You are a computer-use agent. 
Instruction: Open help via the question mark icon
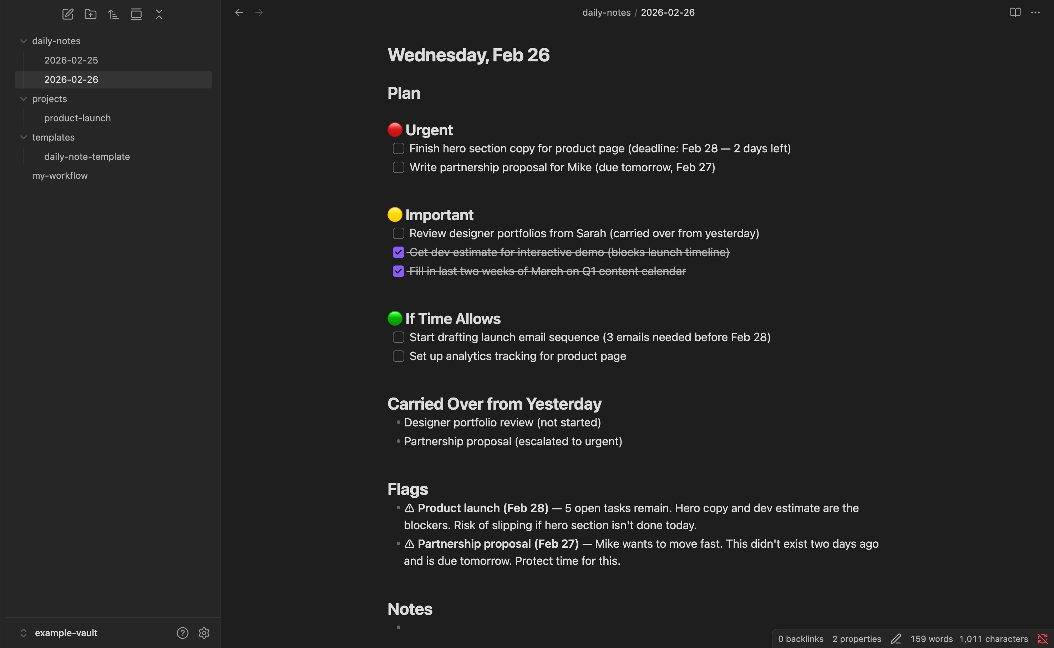click(183, 633)
